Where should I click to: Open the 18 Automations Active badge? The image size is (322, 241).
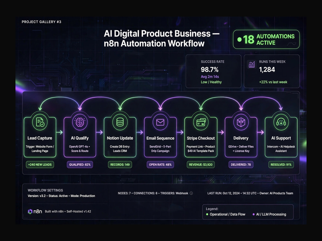(266, 39)
